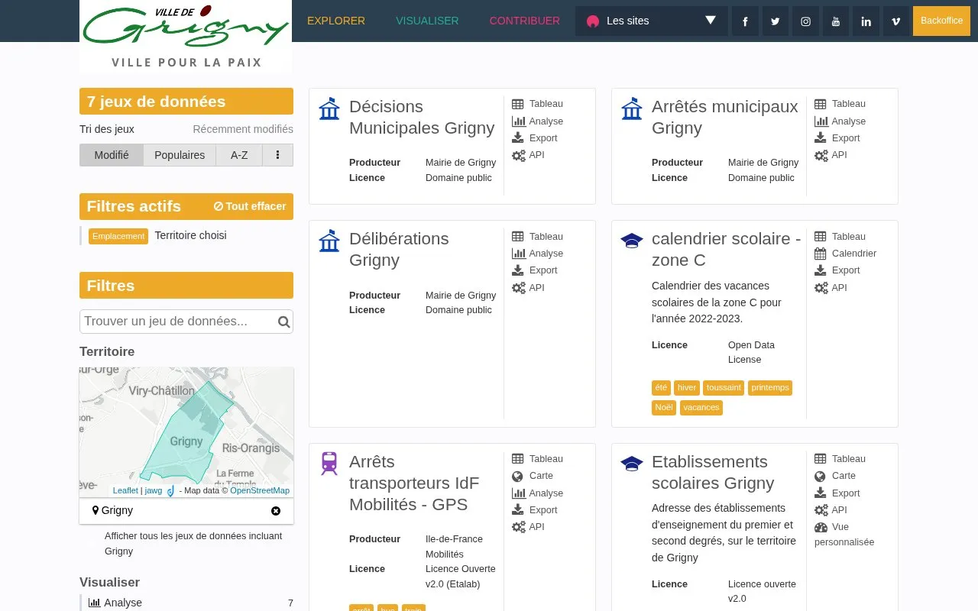Image resolution: width=978 pixels, height=611 pixels.
Task: Open API for calendrier scolaire zone C
Action: coord(831,288)
